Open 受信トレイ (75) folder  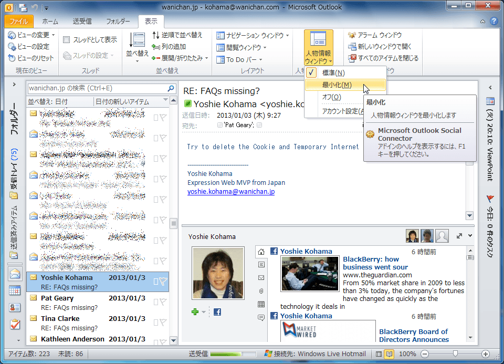pyautogui.click(x=14, y=174)
